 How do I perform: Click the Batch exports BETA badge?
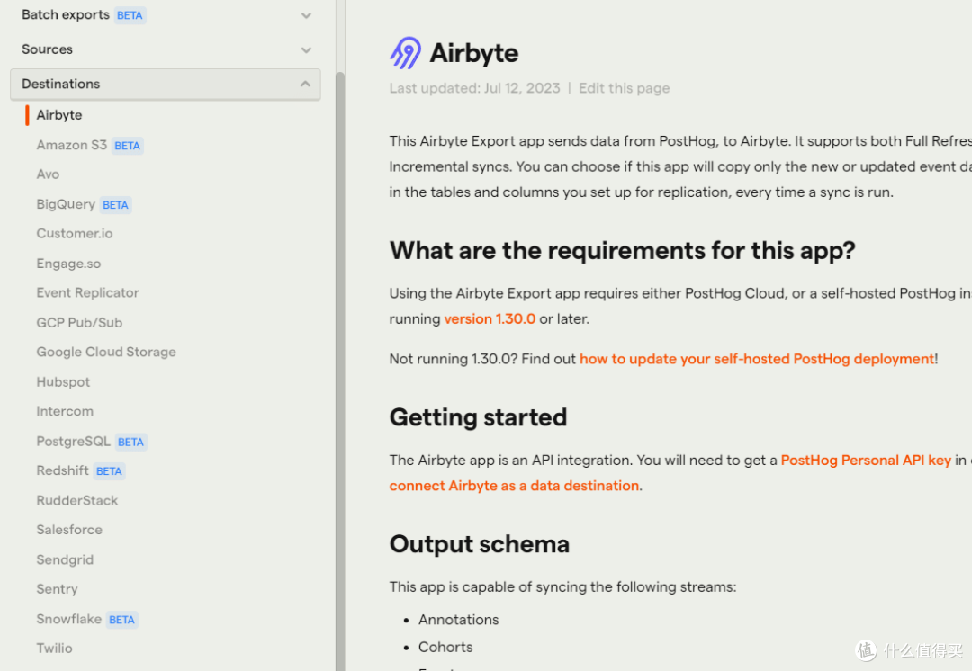click(130, 15)
